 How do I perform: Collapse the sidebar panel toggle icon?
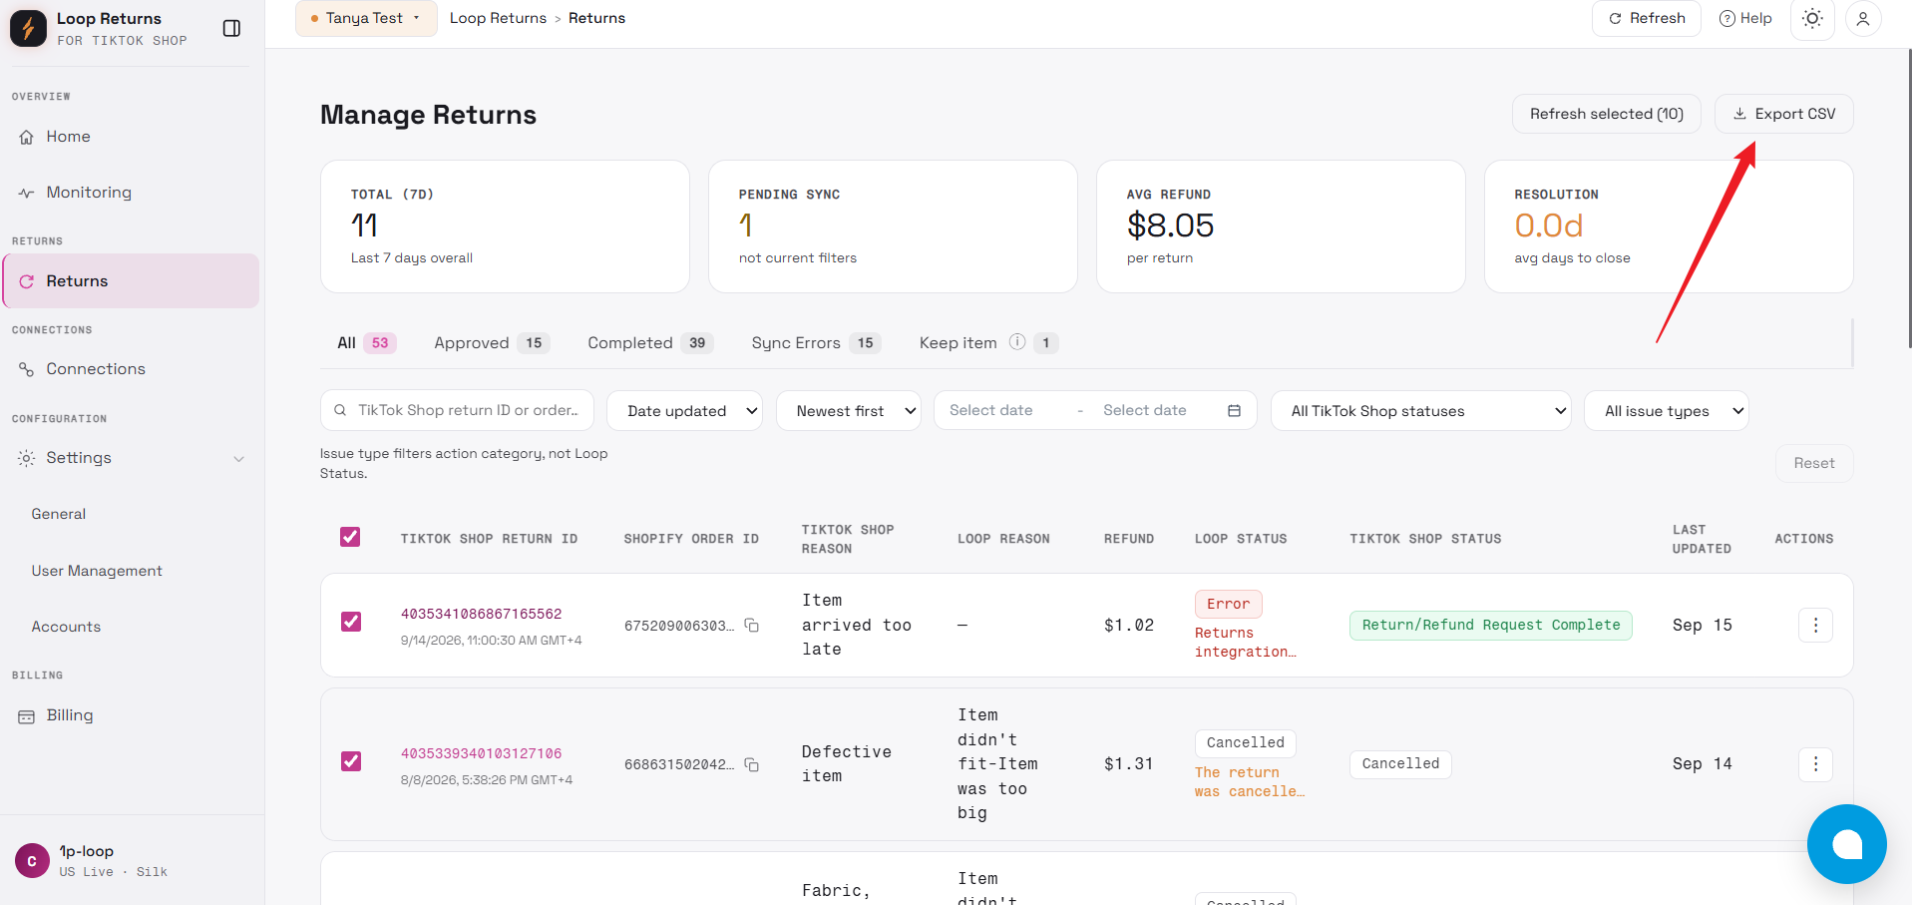click(x=231, y=28)
